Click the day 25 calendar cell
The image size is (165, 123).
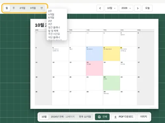point(43,98)
